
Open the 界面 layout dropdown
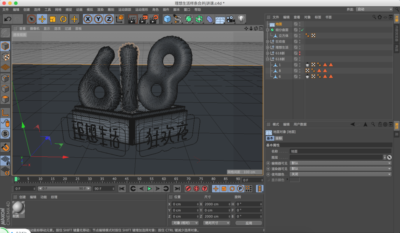point(375,9)
